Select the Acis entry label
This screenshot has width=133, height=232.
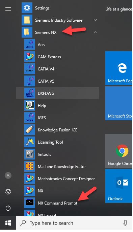click(x=42, y=44)
